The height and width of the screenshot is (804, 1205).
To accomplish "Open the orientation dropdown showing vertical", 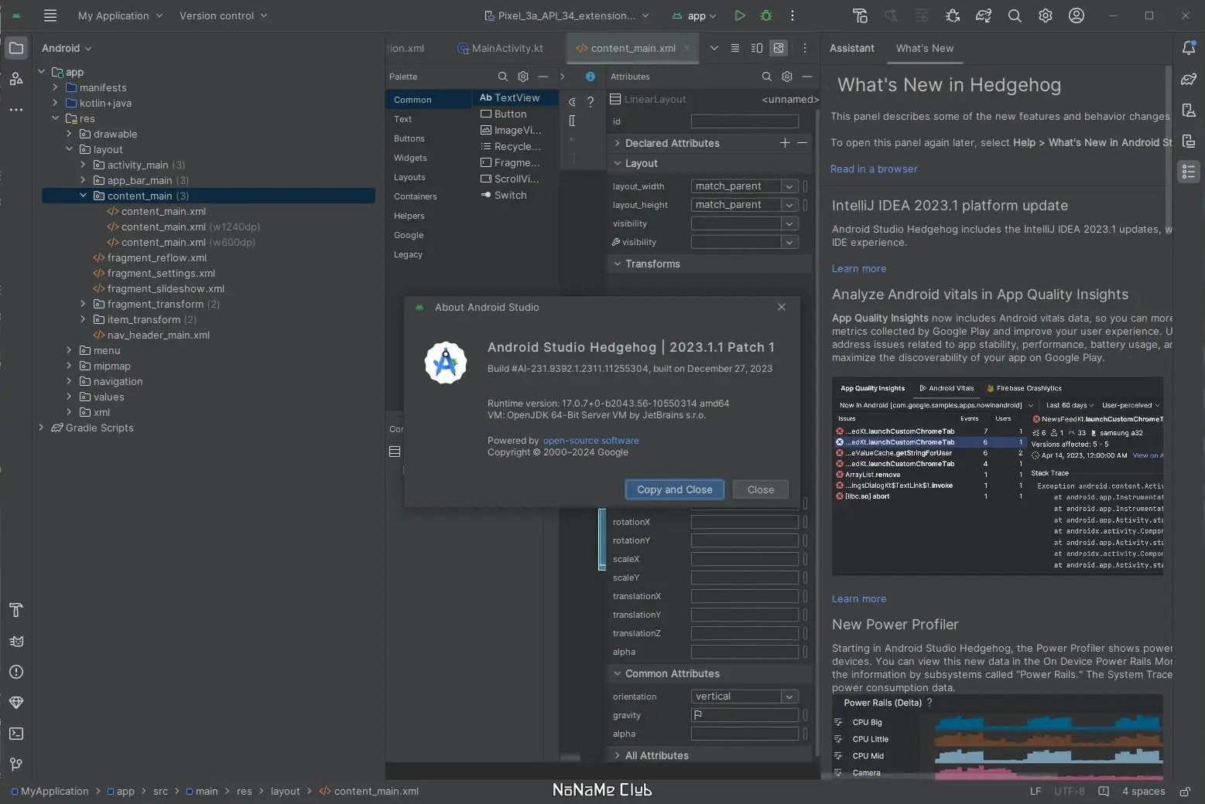I will [x=789, y=697].
